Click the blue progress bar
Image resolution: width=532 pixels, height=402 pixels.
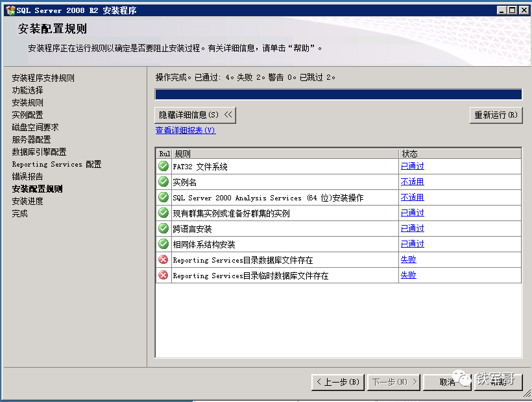click(x=338, y=95)
